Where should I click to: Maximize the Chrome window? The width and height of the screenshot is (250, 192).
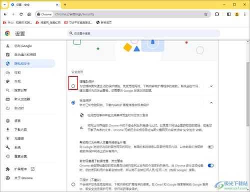coord(234,5)
